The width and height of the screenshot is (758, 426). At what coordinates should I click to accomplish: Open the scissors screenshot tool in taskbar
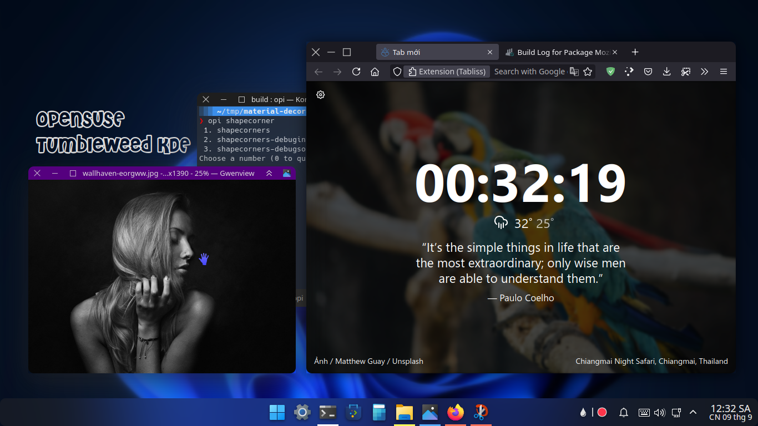481,412
